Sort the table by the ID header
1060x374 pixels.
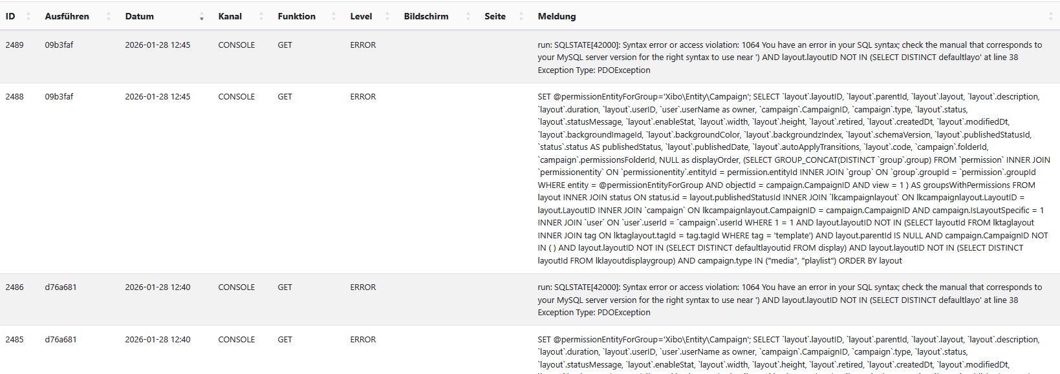pyautogui.click(x=10, y=17)
